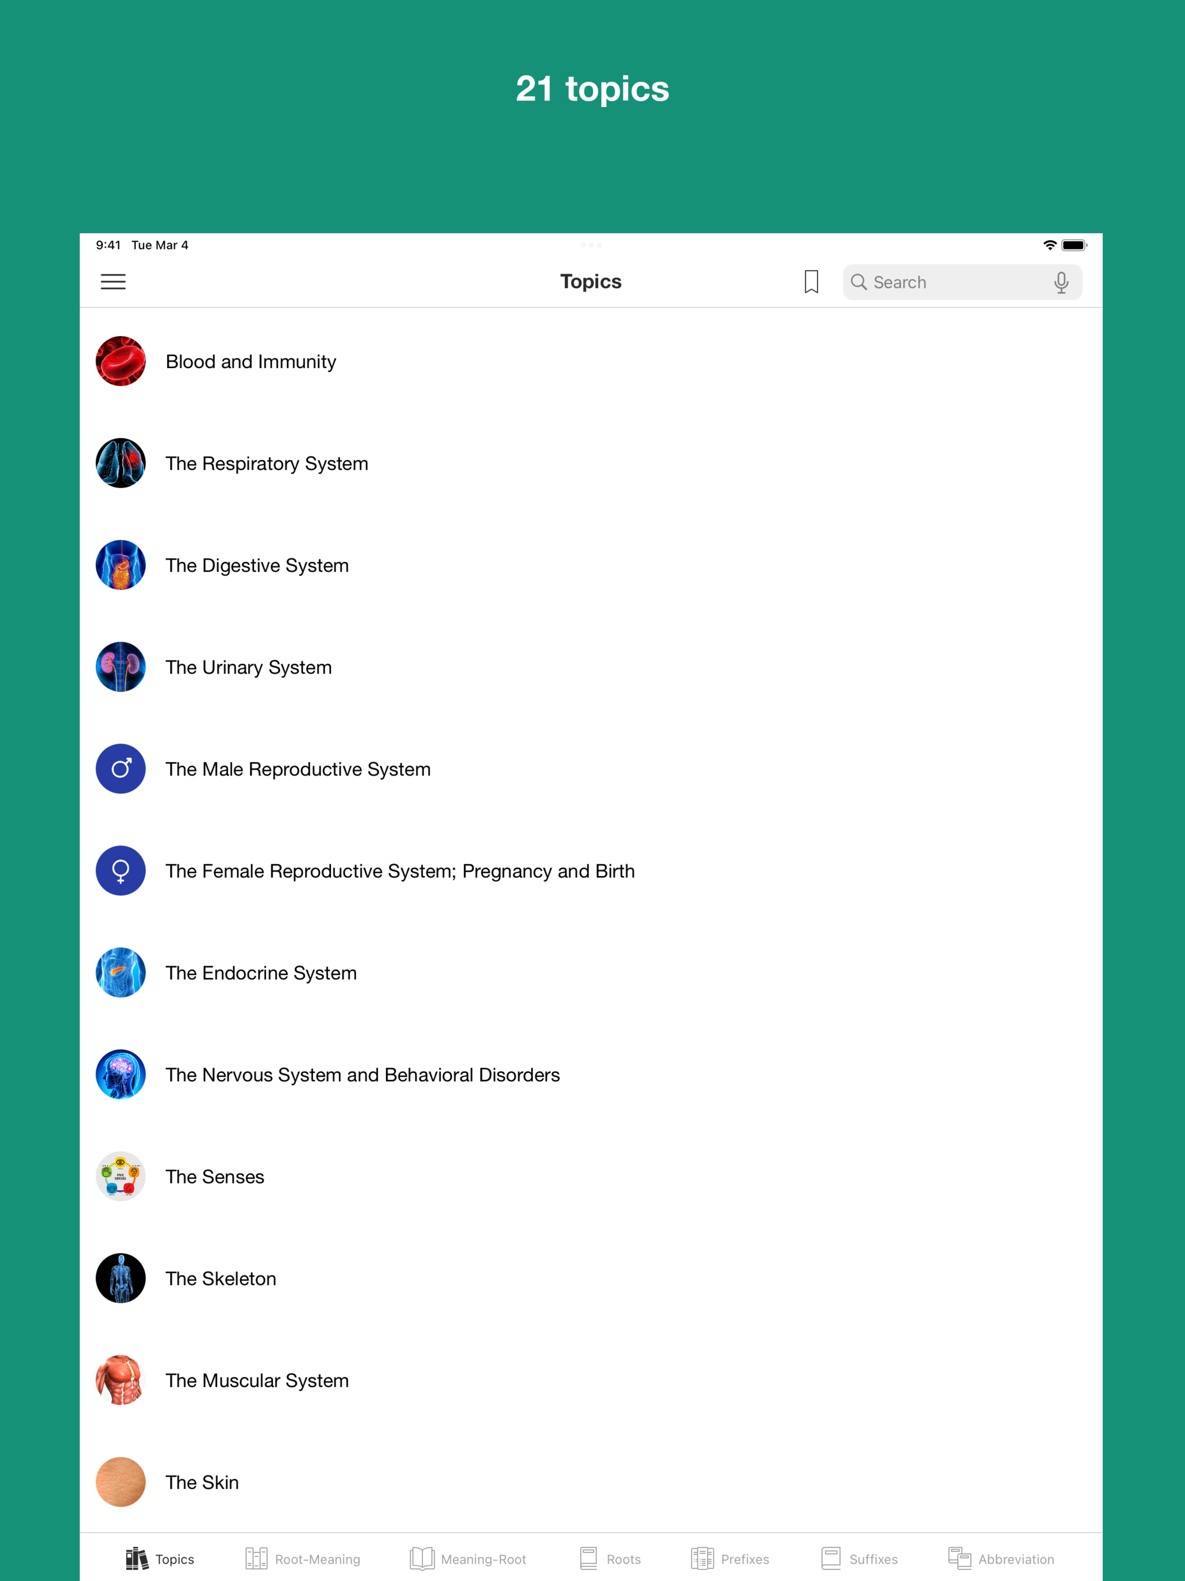Viewport: 1185px width, 1581px height.
Task: Tap the Skeleton image icon
Action: (x=121, y=1278)
